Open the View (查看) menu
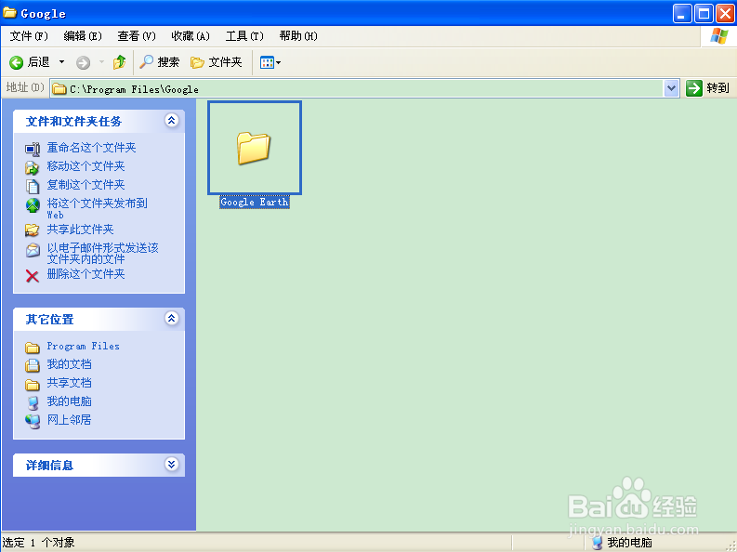The height and width of the screenshot is (552, 737). coord(137,36)
